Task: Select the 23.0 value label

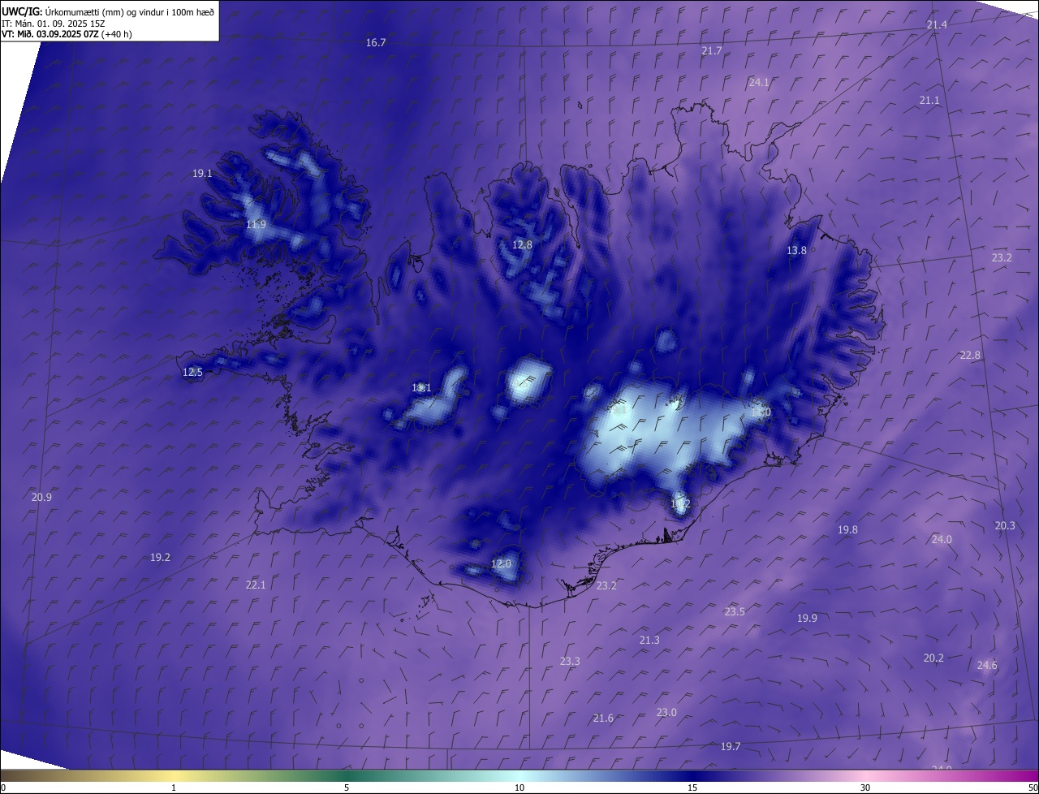Action: (x=666, y=713)
